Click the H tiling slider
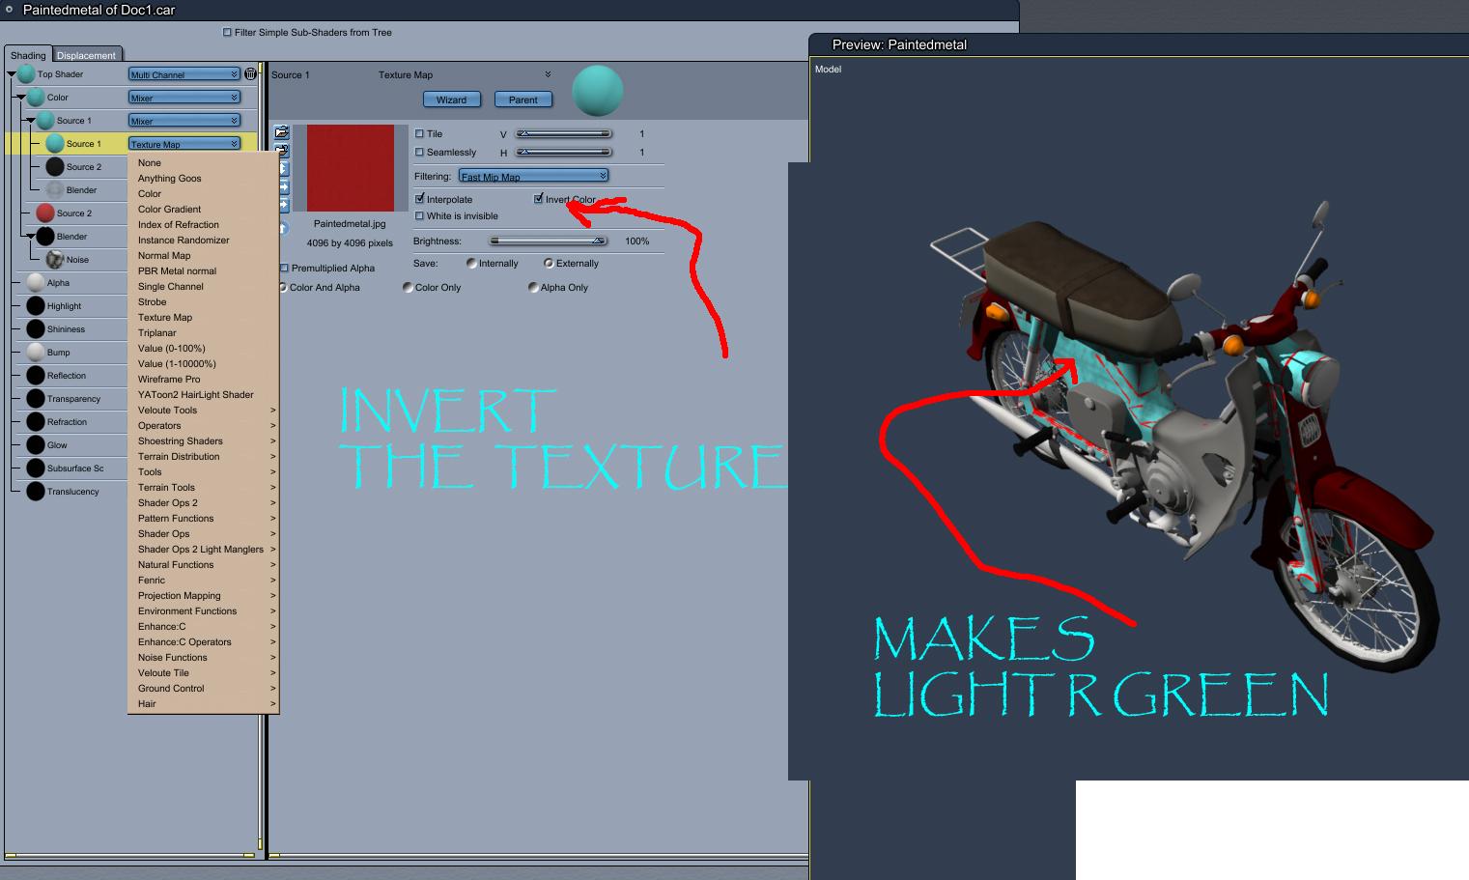1469x880 pixels. point(564,153)
